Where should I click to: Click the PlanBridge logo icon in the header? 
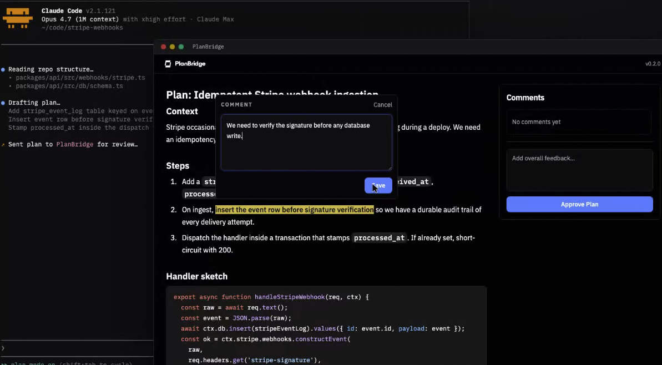[168, 64]
